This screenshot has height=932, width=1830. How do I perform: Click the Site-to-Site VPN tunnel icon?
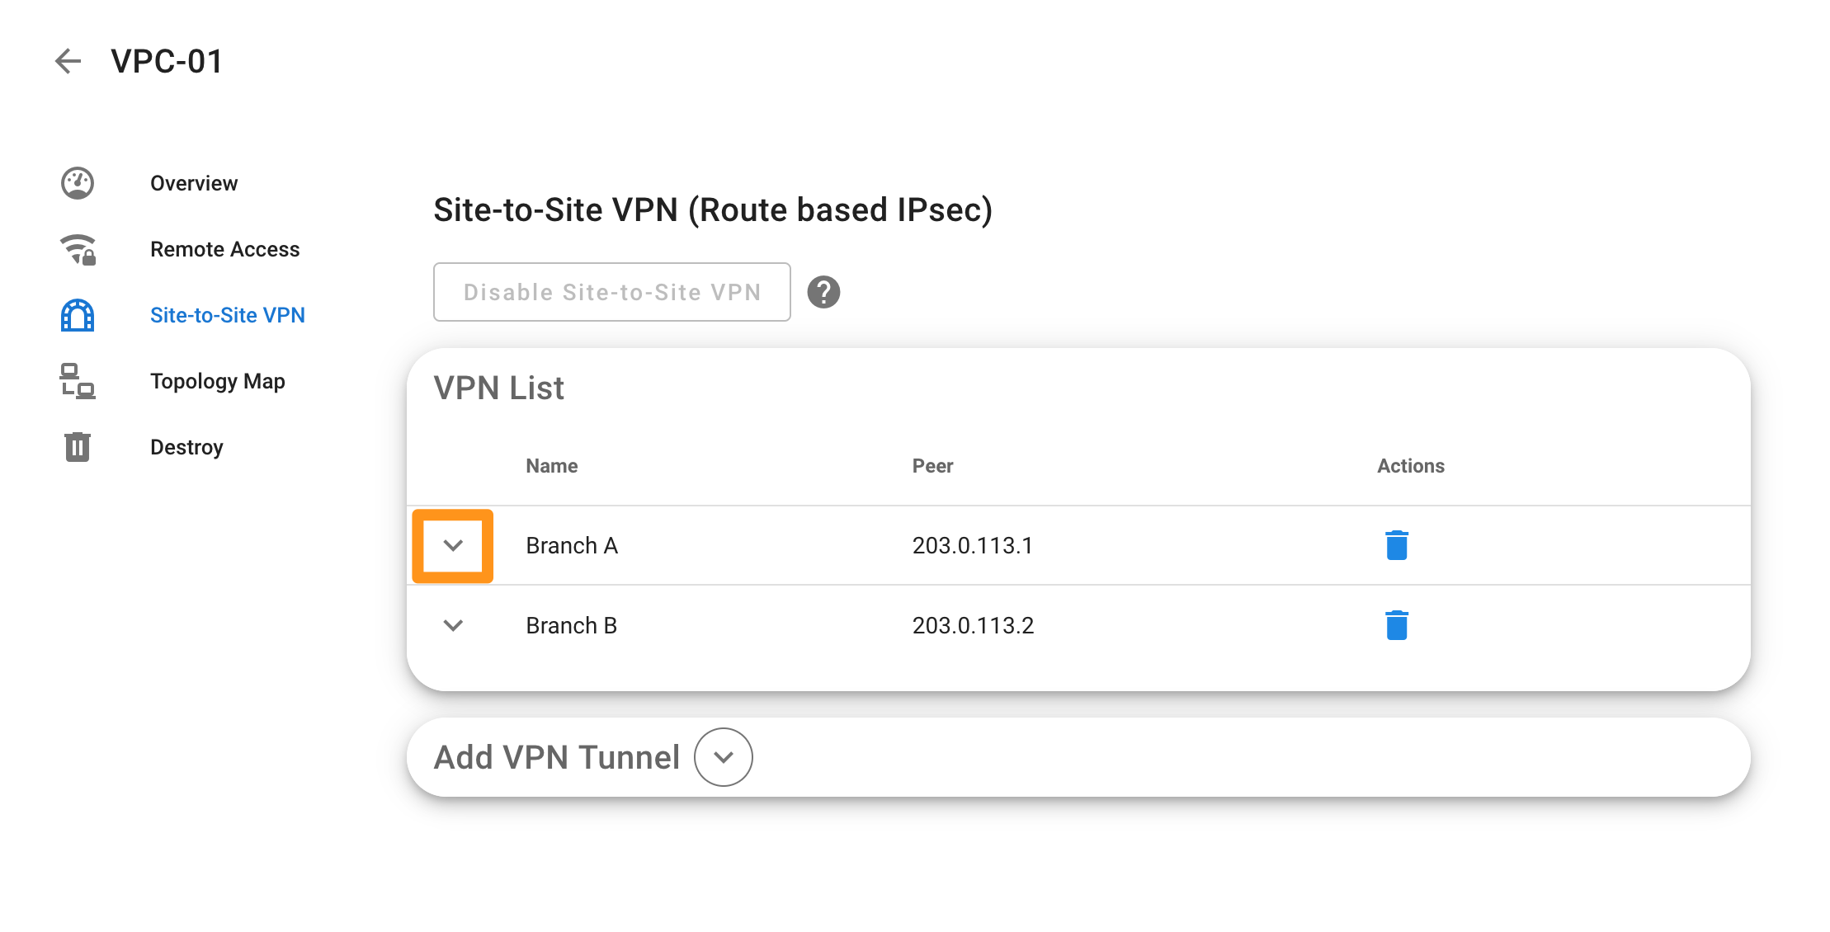(78, 315)
